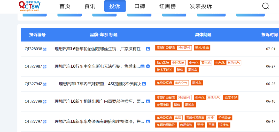Click date 06-25 cell
This screenshot has width=279, height=132.
pos(271,84)
